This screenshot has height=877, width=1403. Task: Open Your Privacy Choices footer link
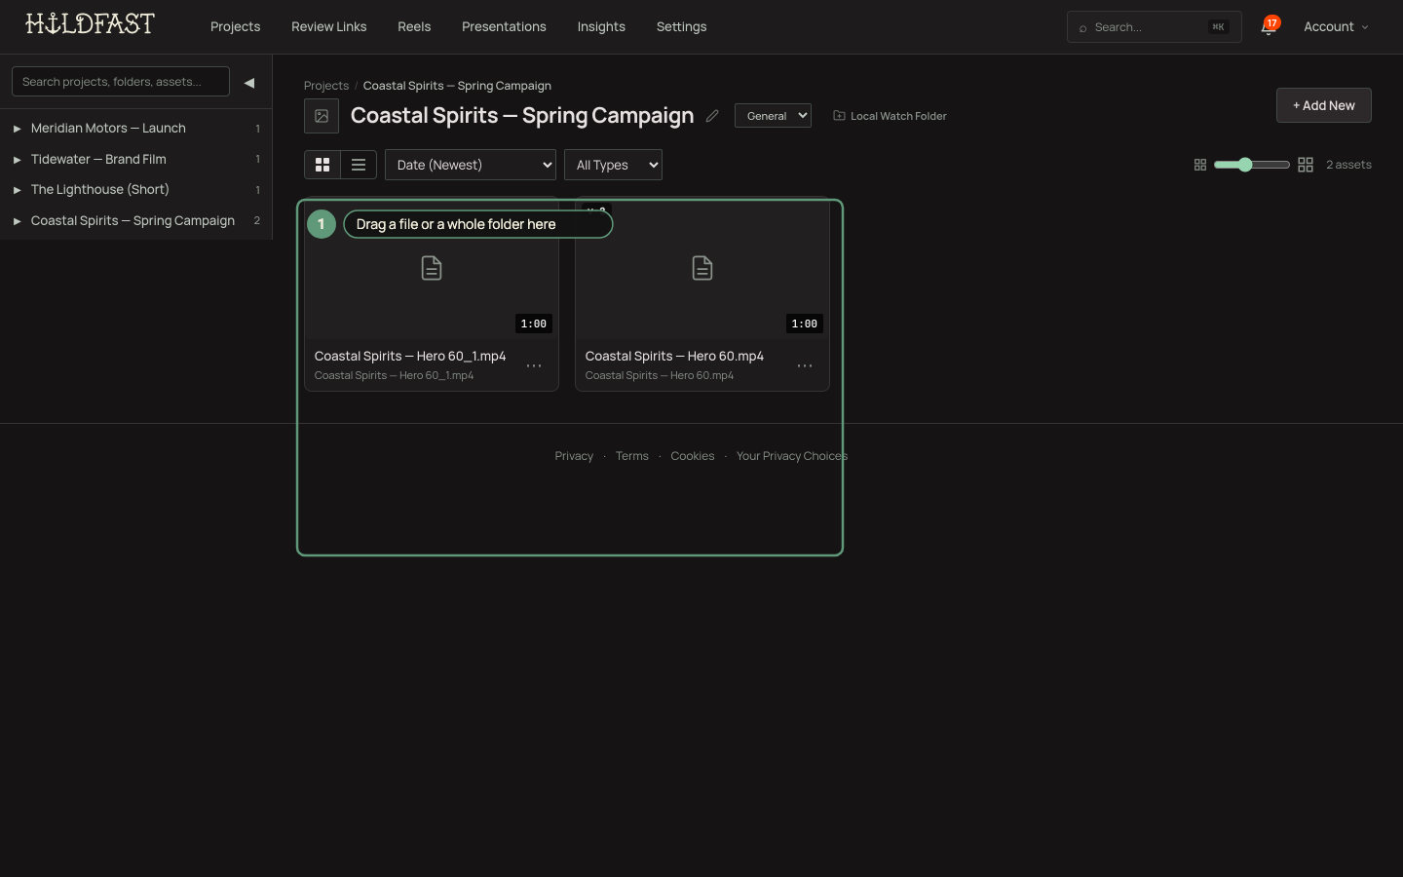792,456
